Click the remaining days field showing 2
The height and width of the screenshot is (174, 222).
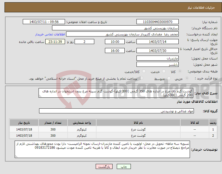coord(84,42)
